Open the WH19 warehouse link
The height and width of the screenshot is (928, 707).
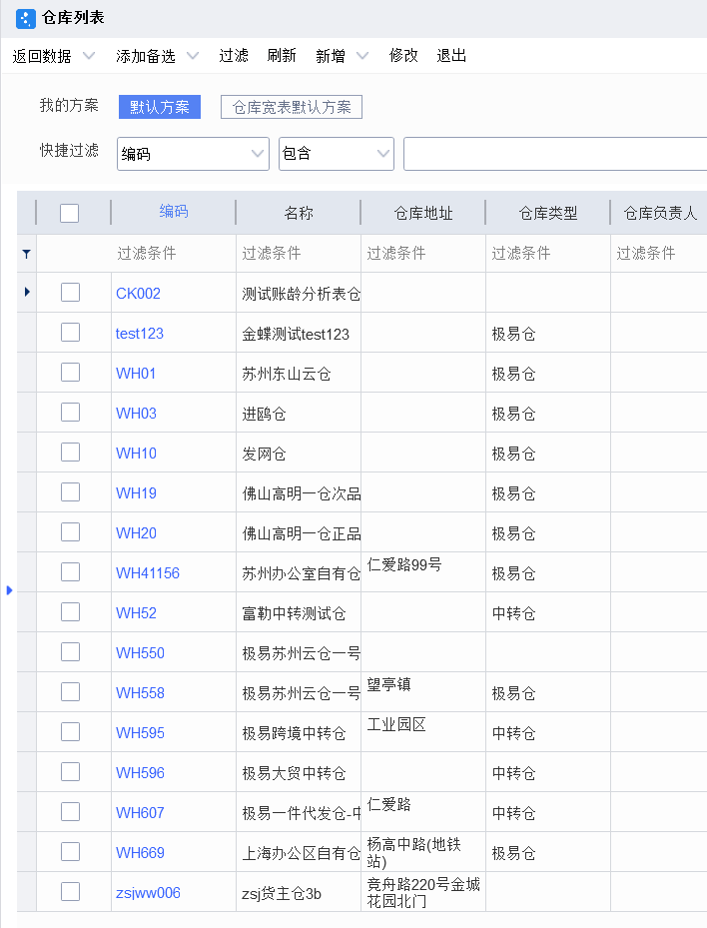(x=136, y=493)
